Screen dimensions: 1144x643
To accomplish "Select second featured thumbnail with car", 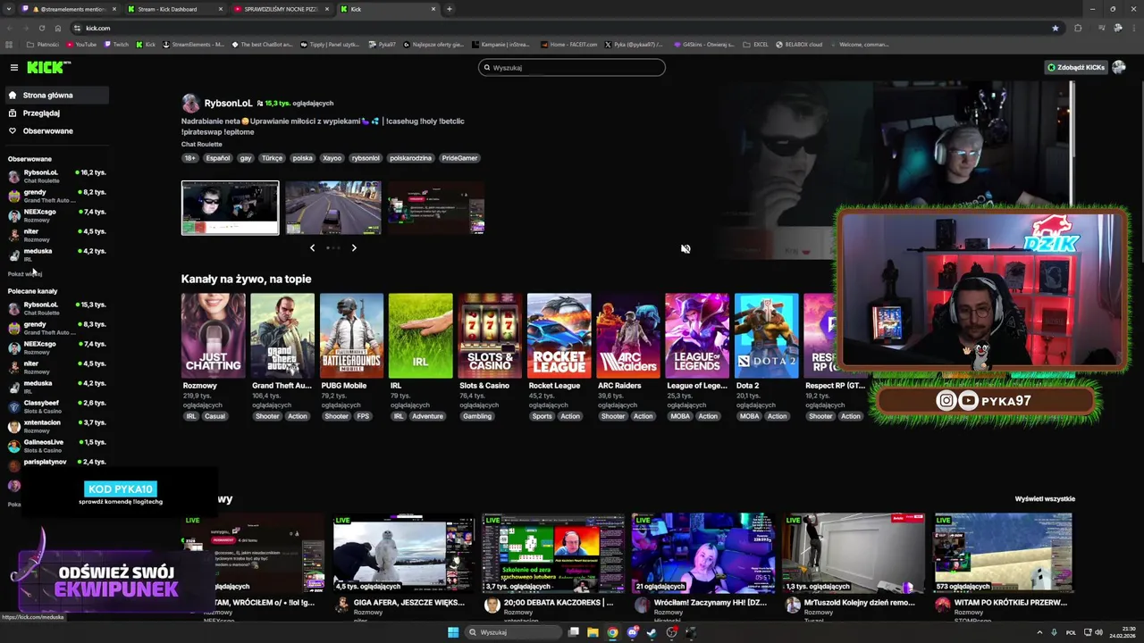I will pos(332,208).
